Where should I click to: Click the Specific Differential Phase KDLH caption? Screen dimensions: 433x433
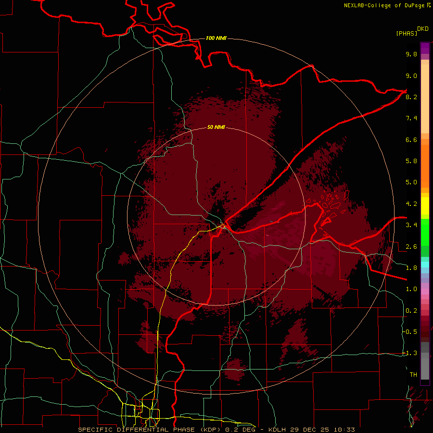click(x=216, y=430)
